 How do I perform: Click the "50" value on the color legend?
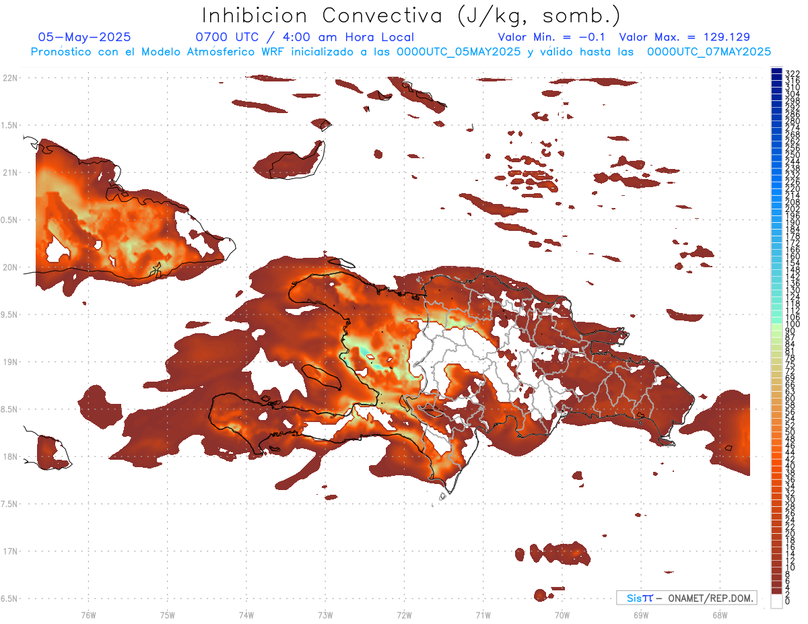click(790, 432)
